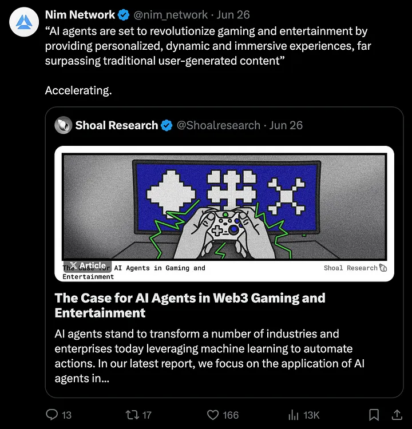This screenshot has width=412, height=429.
Task: Click Nim Network's blue verified badge
Action: tap(124, 14)
